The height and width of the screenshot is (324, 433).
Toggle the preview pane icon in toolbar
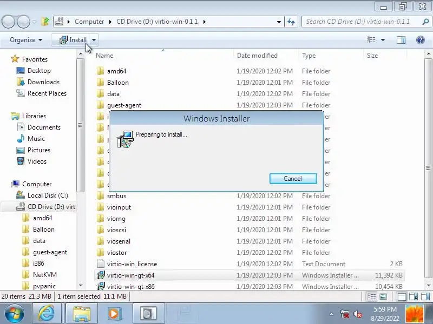tap(401, 40)
